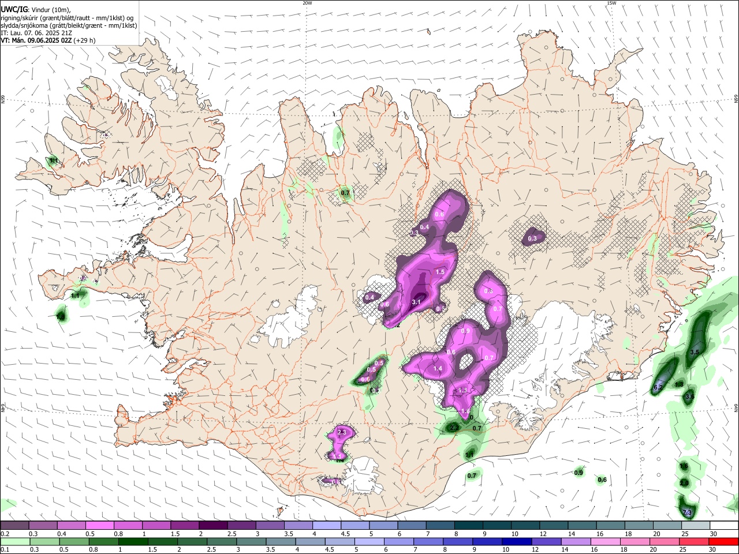Click the 20W longitude label

[x=307, y=3]
